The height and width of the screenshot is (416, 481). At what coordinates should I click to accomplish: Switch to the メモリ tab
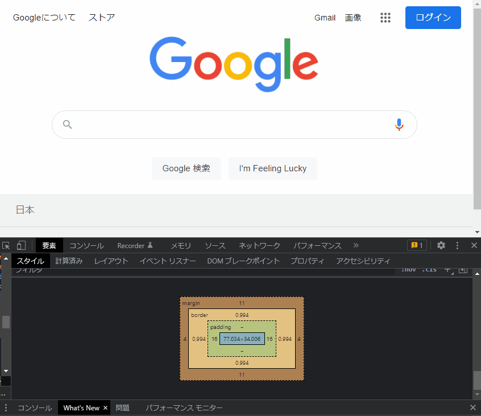click(181, 246)
